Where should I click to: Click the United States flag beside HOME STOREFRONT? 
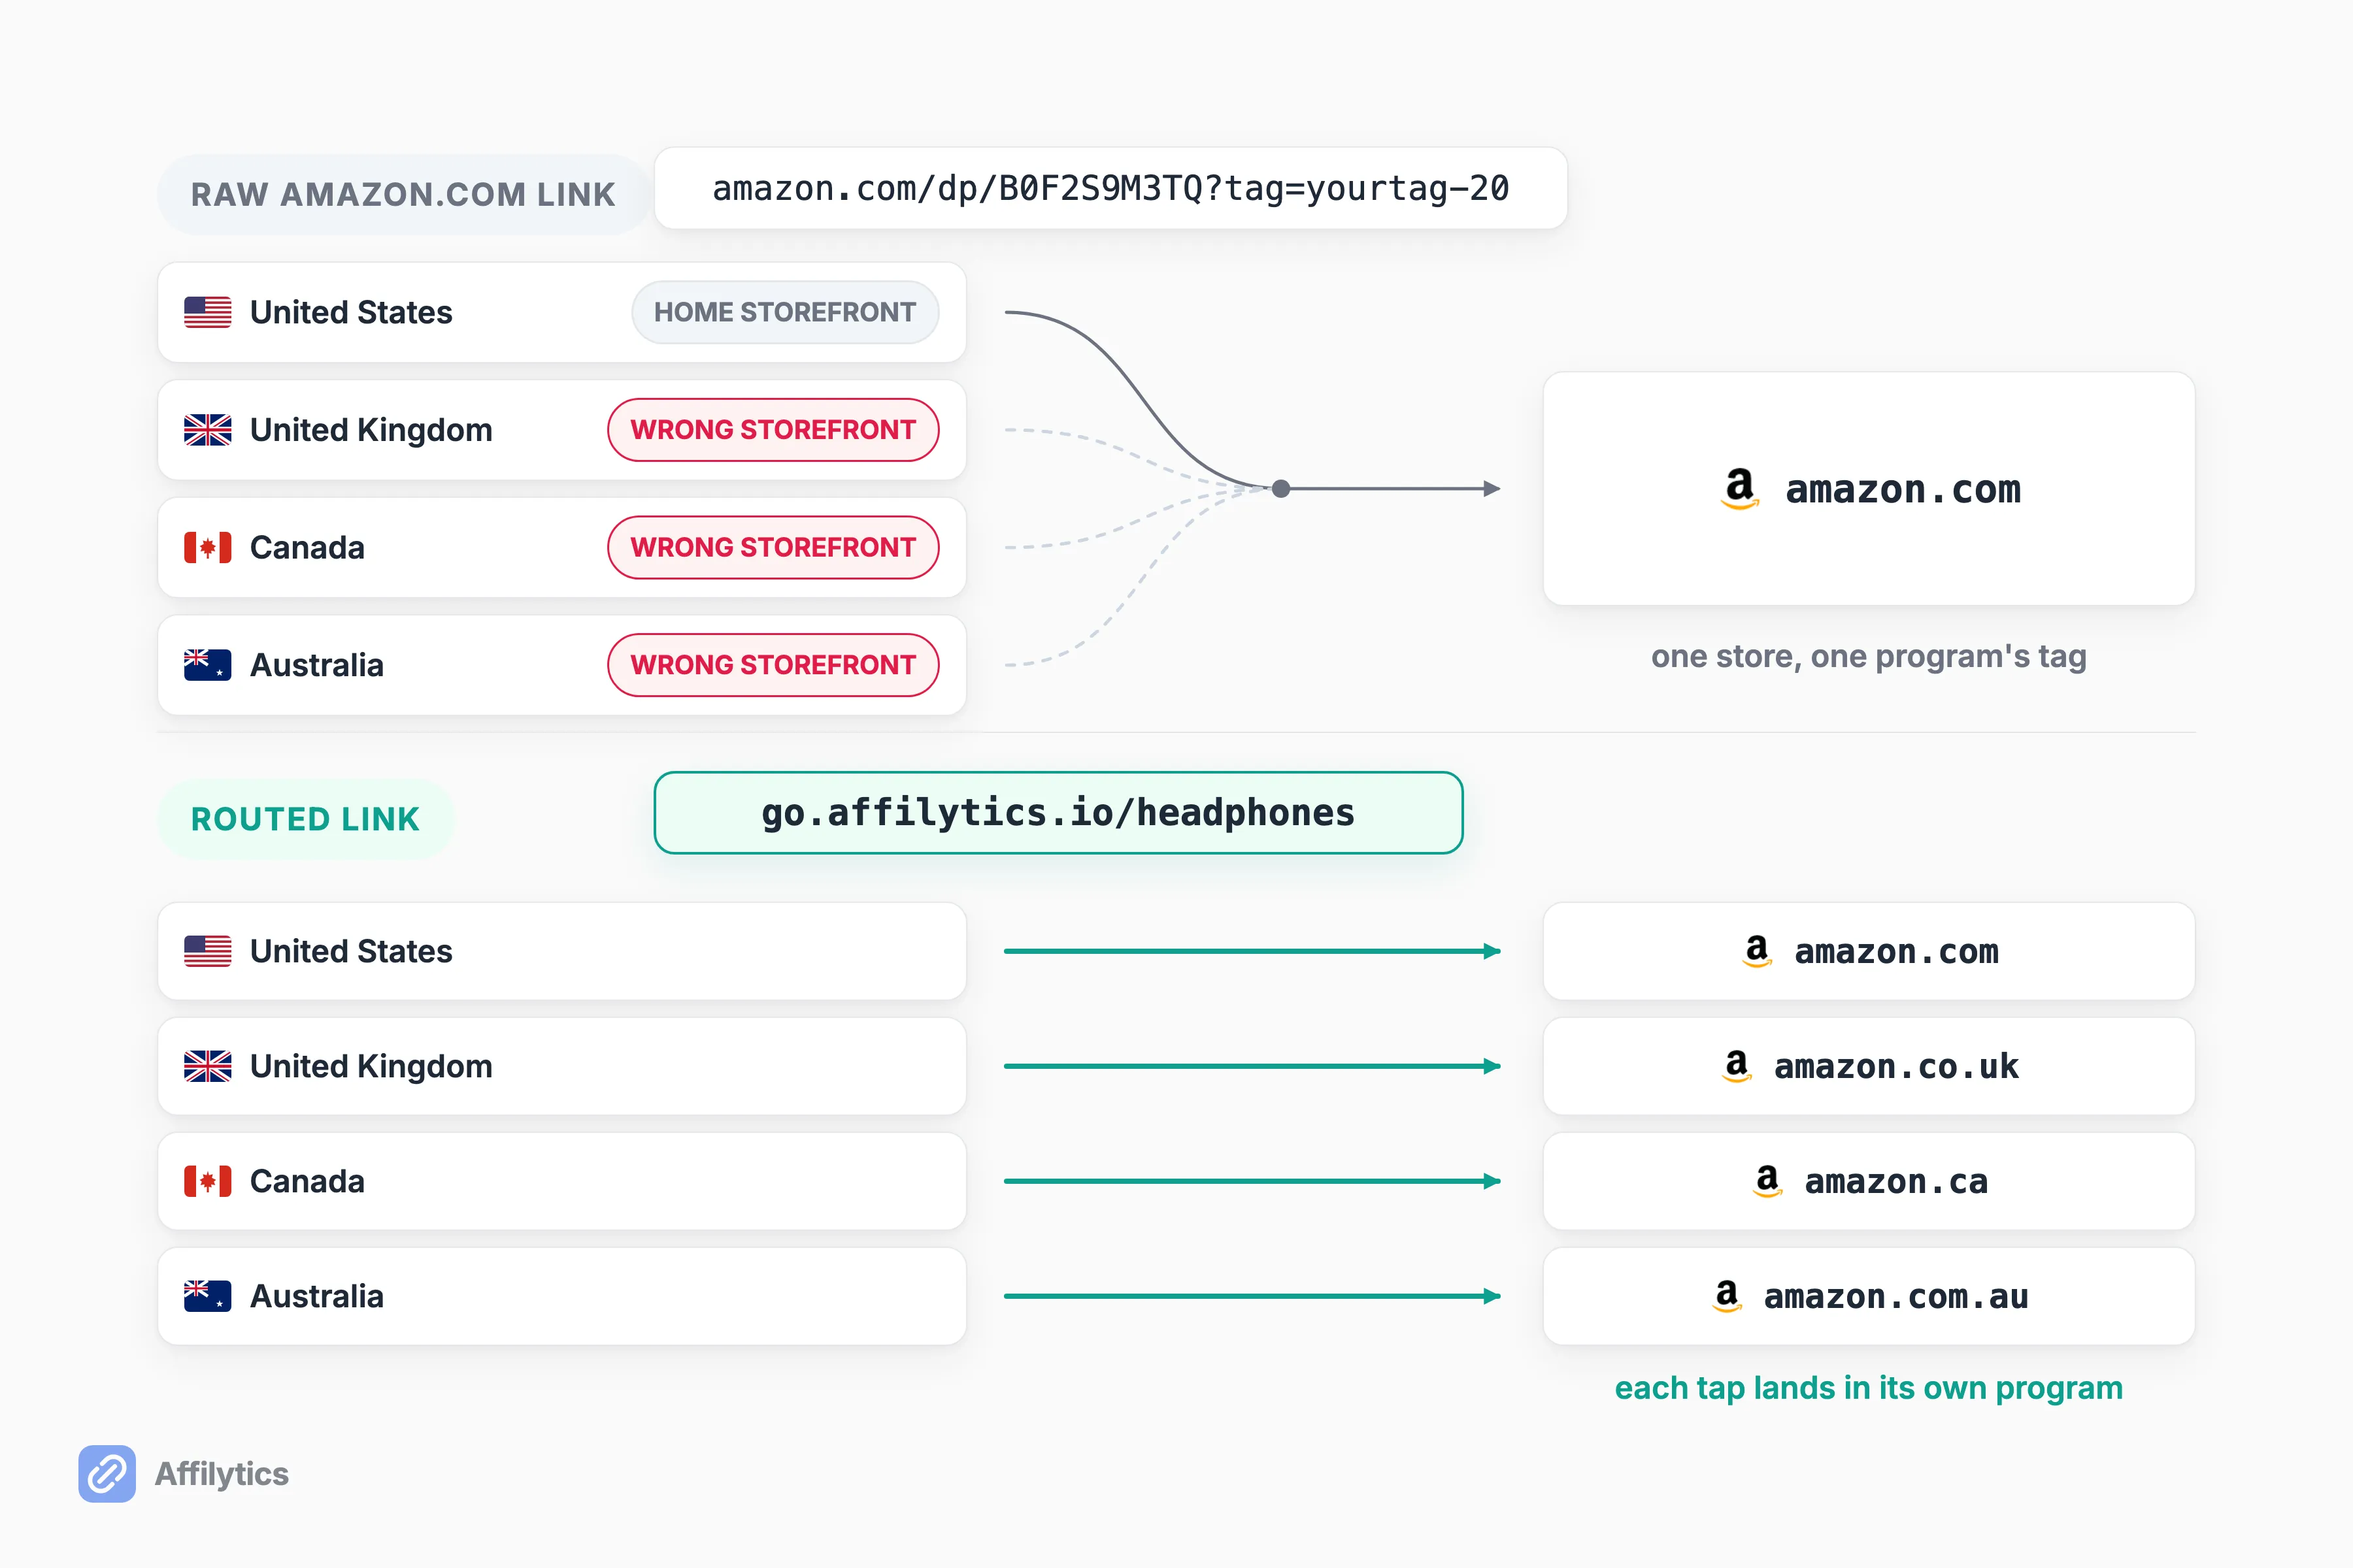pyautogui.click(x=207, y=312)
